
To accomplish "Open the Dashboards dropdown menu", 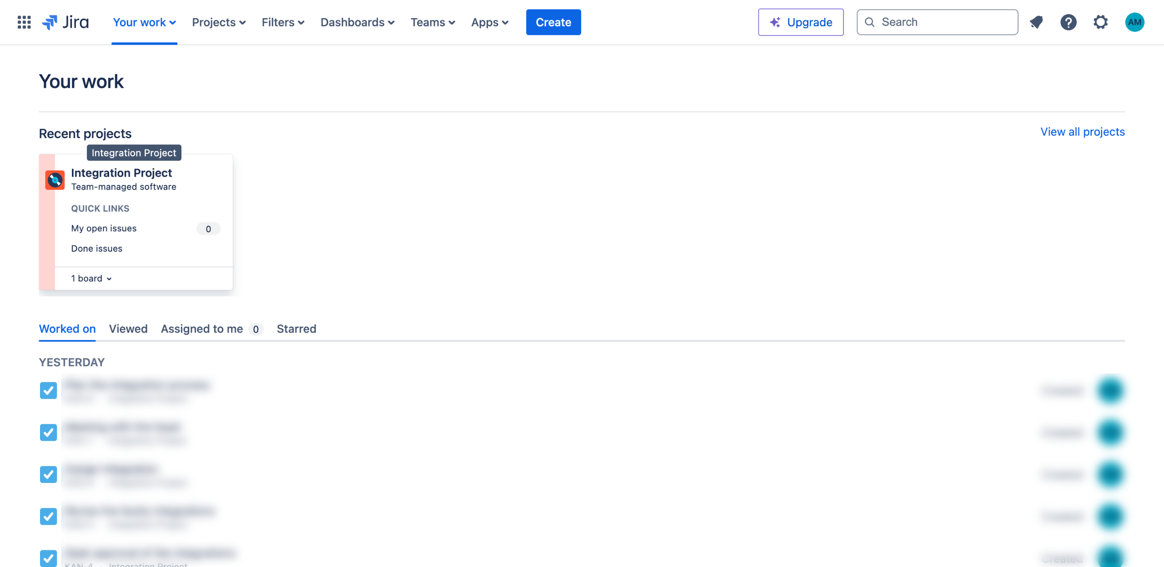I will 357,22.
